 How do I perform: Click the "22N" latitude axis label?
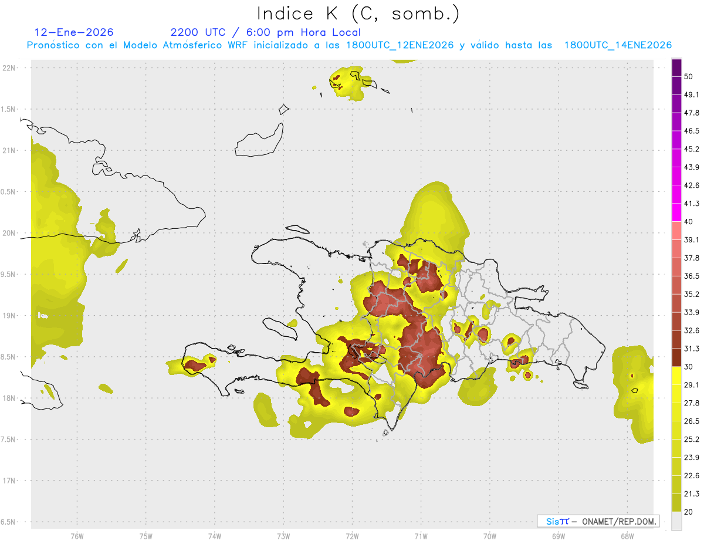tap(9, 67)
